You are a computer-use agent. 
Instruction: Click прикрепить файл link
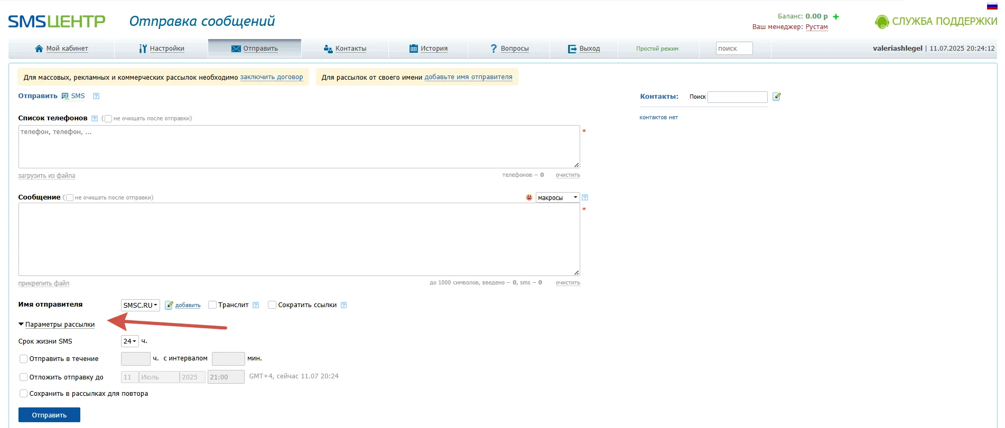coord(44,283)
